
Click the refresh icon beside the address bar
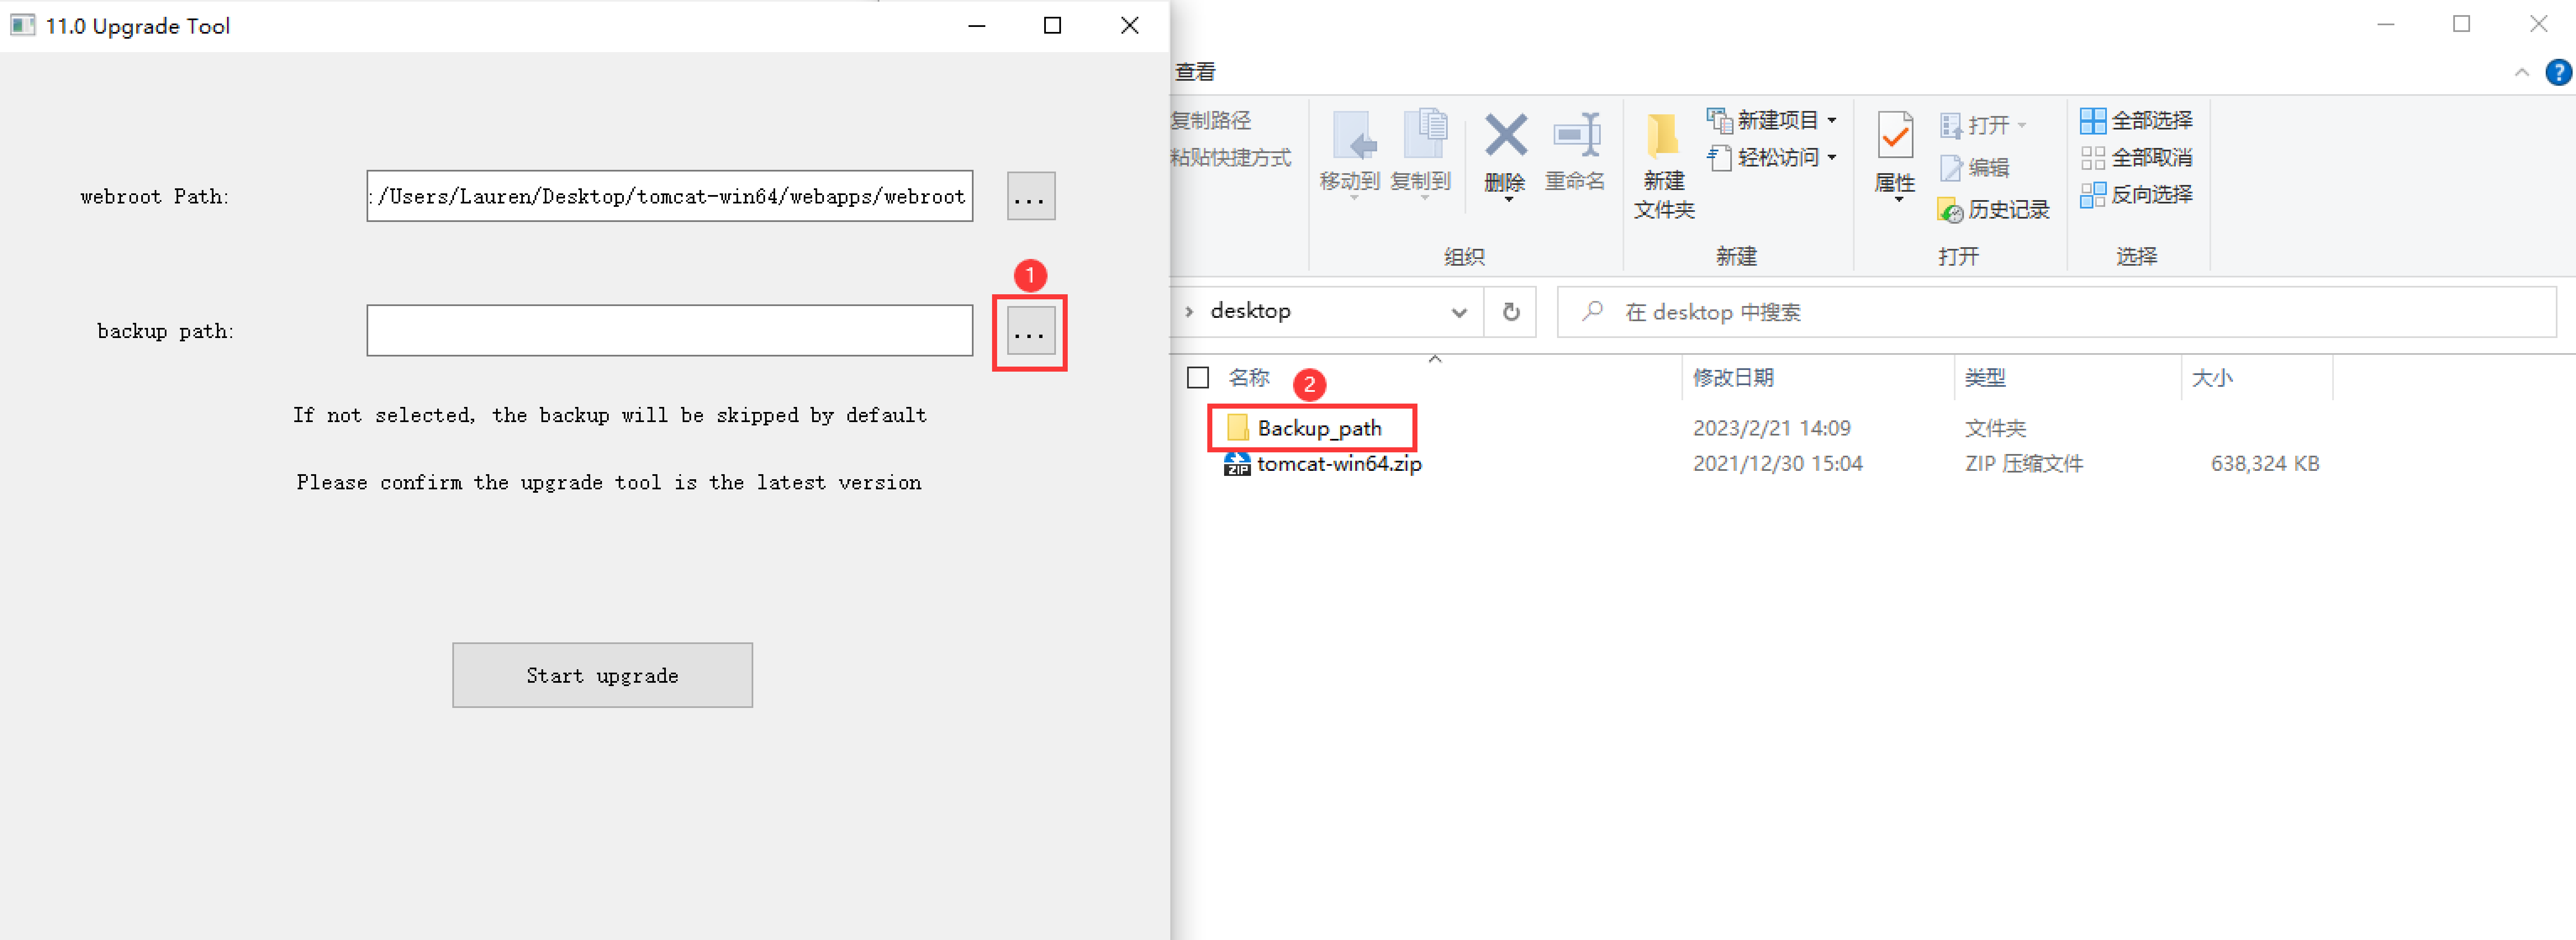click(x=1510, y=311)
